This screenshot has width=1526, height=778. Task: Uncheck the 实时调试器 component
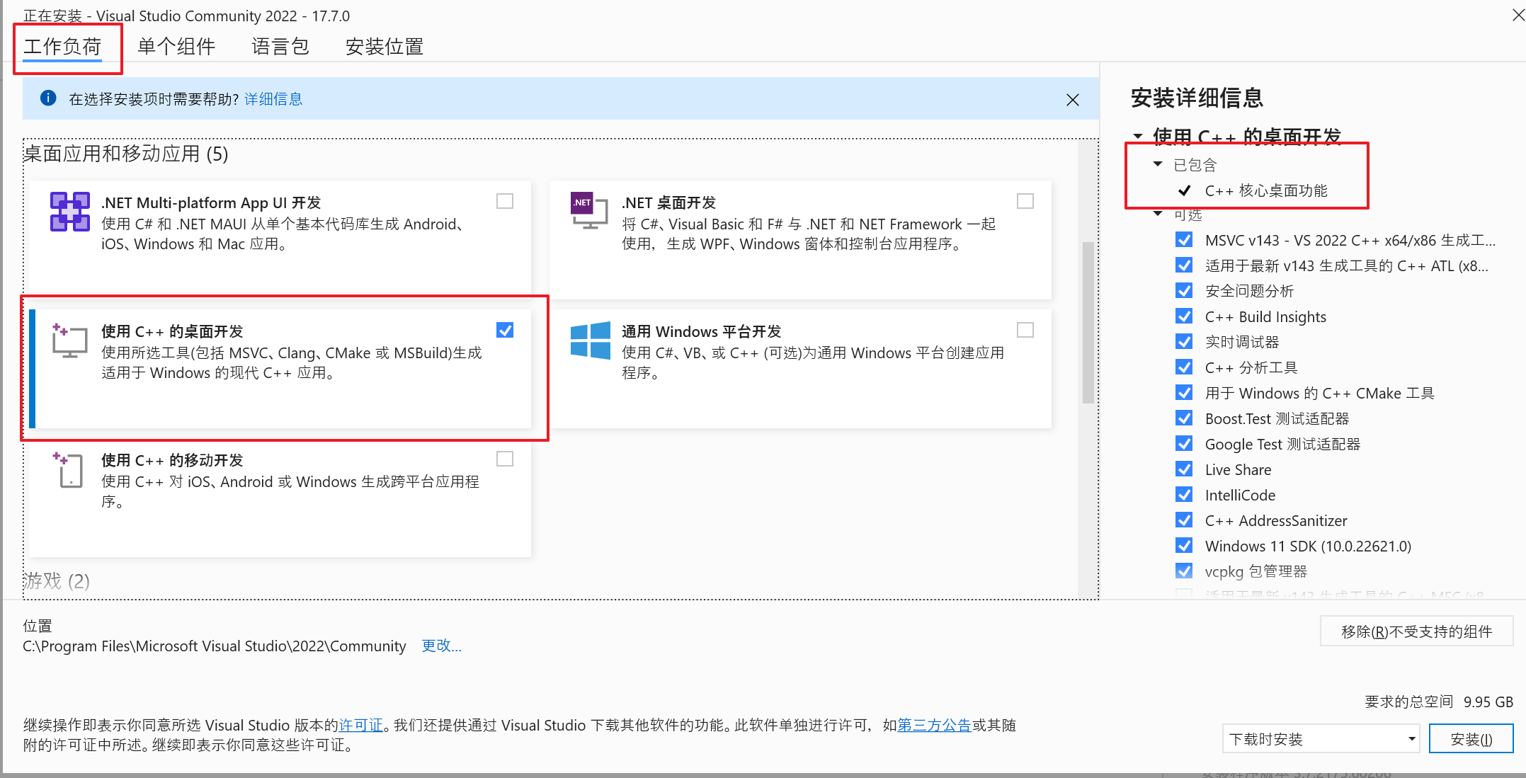coord(1184,341)
